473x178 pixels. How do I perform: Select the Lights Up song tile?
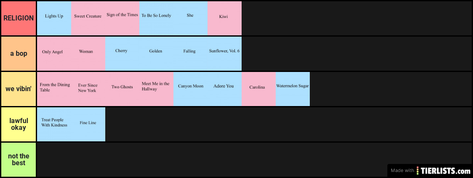(x=54, y=18)
